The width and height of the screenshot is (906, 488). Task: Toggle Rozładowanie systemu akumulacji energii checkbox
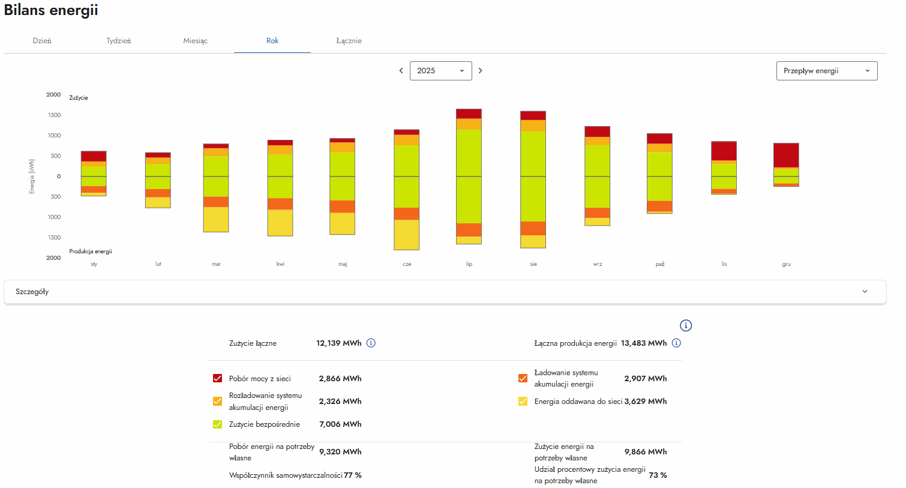218,402
